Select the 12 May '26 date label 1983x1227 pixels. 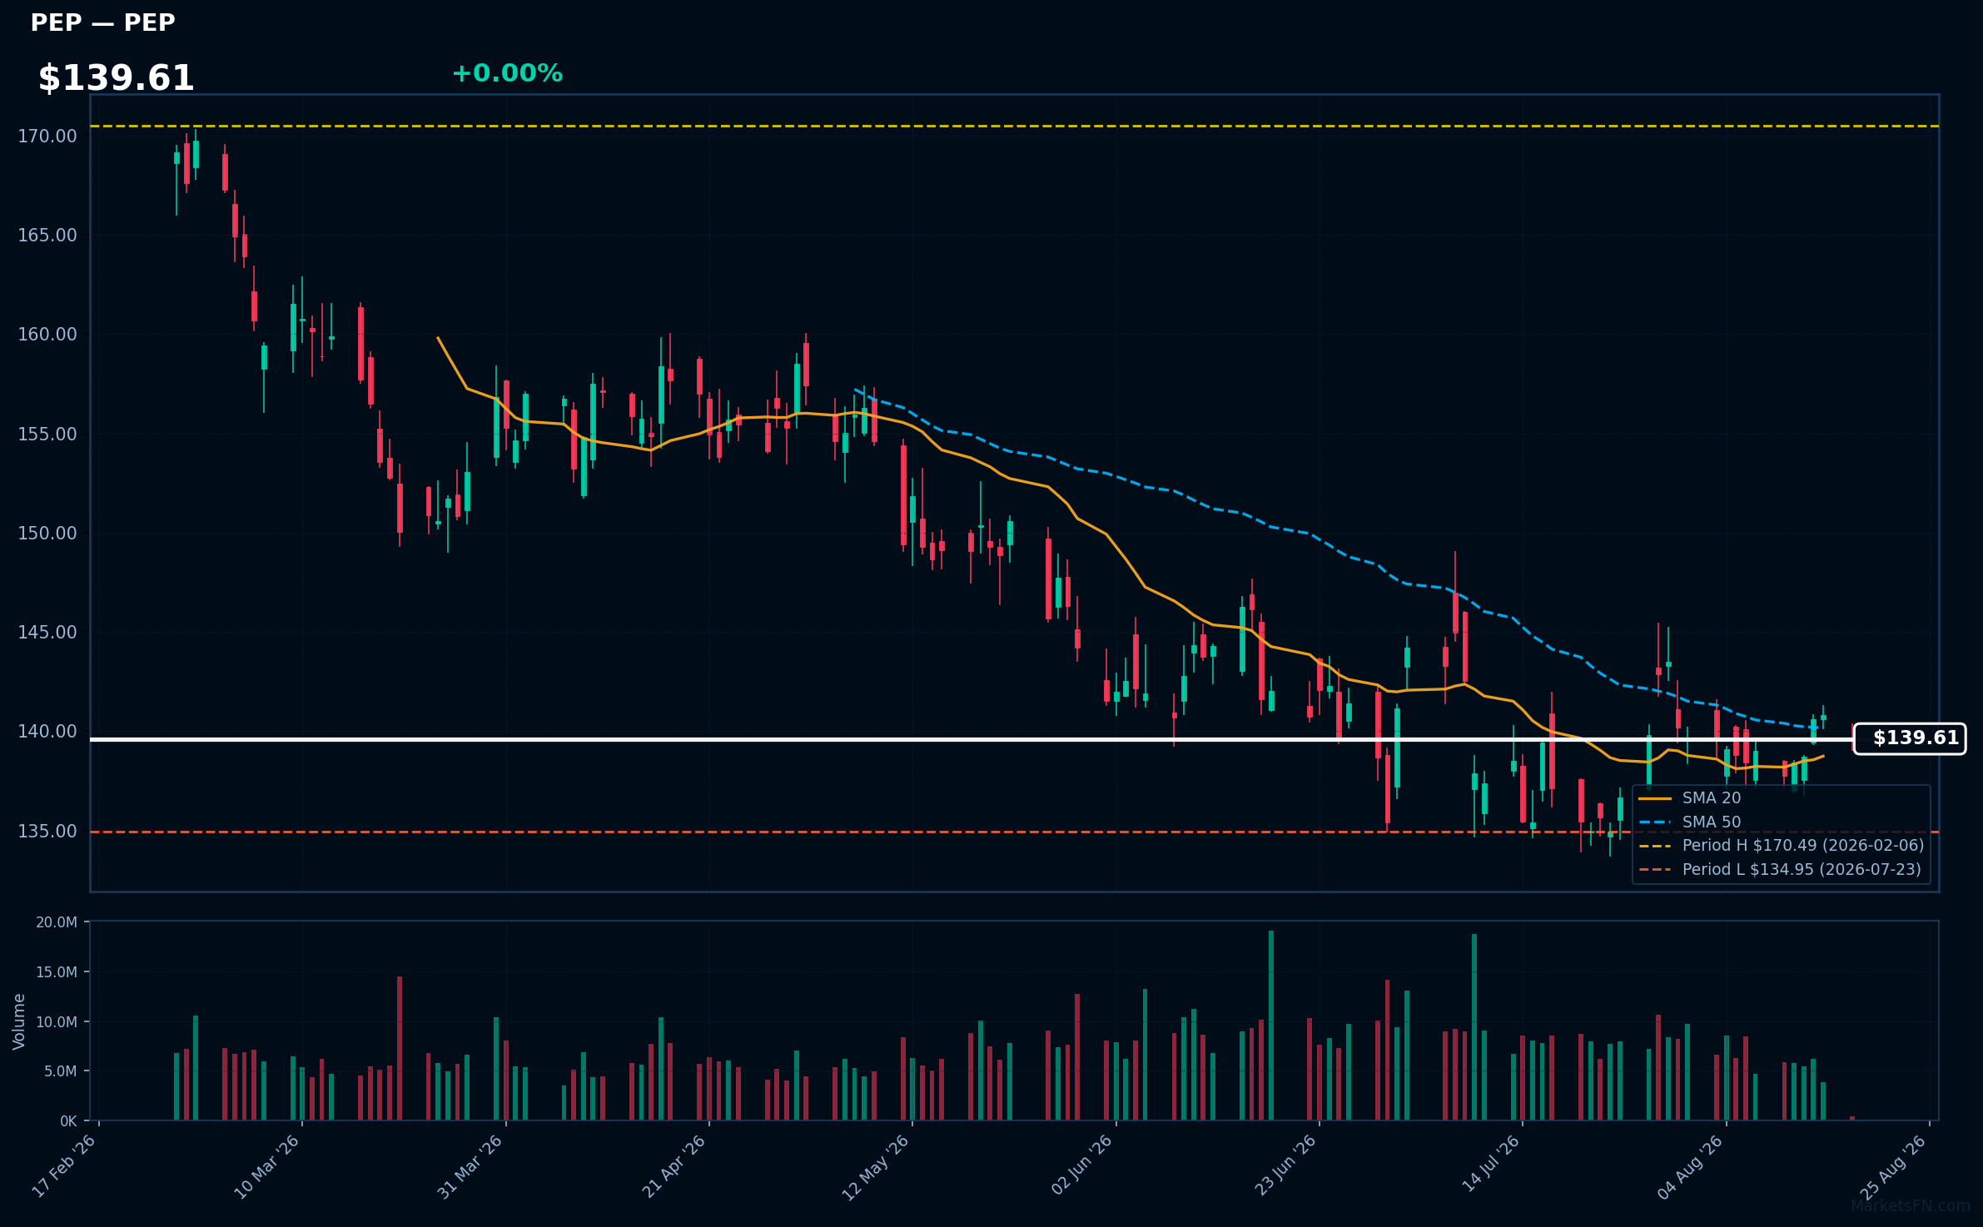pyautogui.click(x=876, y=1166)
